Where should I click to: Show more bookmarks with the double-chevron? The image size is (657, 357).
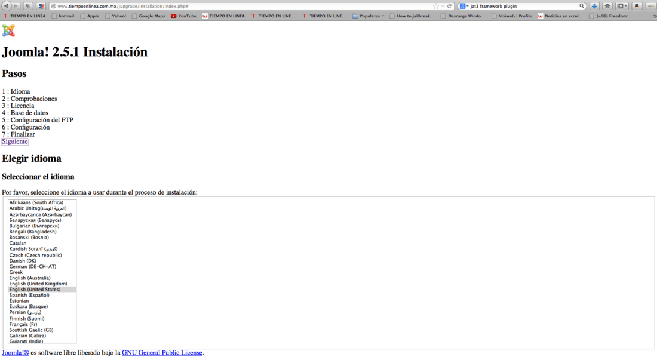click(x=655, y=16)
